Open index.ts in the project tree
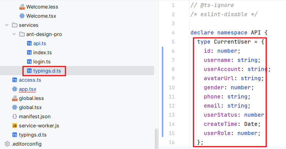Screen dimensions: 286x149 42,52
